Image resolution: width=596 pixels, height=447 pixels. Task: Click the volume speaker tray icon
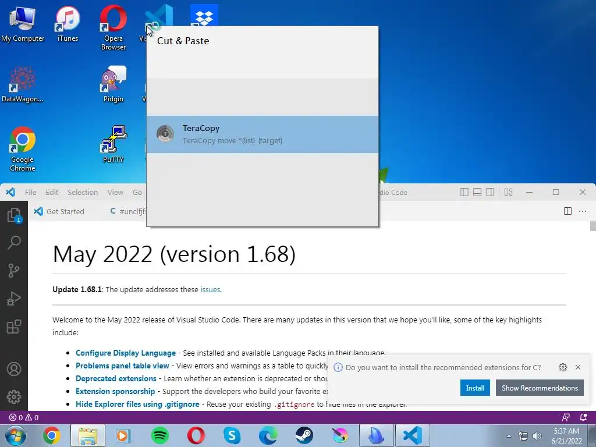537,436
